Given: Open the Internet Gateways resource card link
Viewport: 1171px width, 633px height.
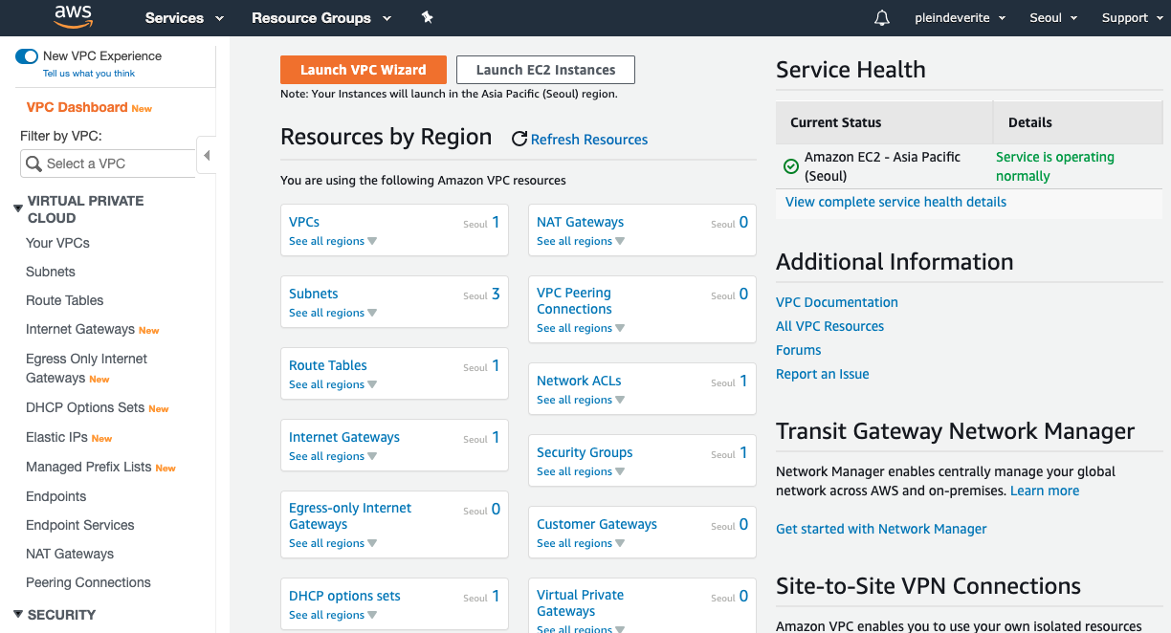Looking at the screenshot, I should coord(344,437).
